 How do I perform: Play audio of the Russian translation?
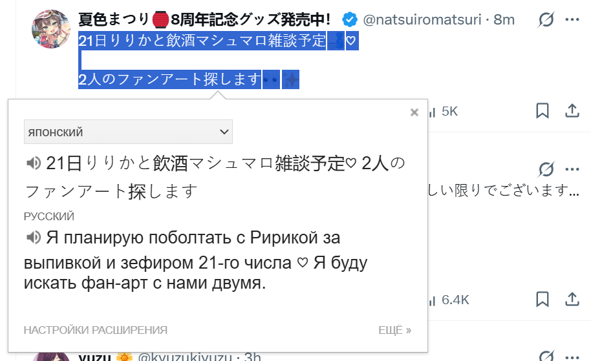(34, 238)
